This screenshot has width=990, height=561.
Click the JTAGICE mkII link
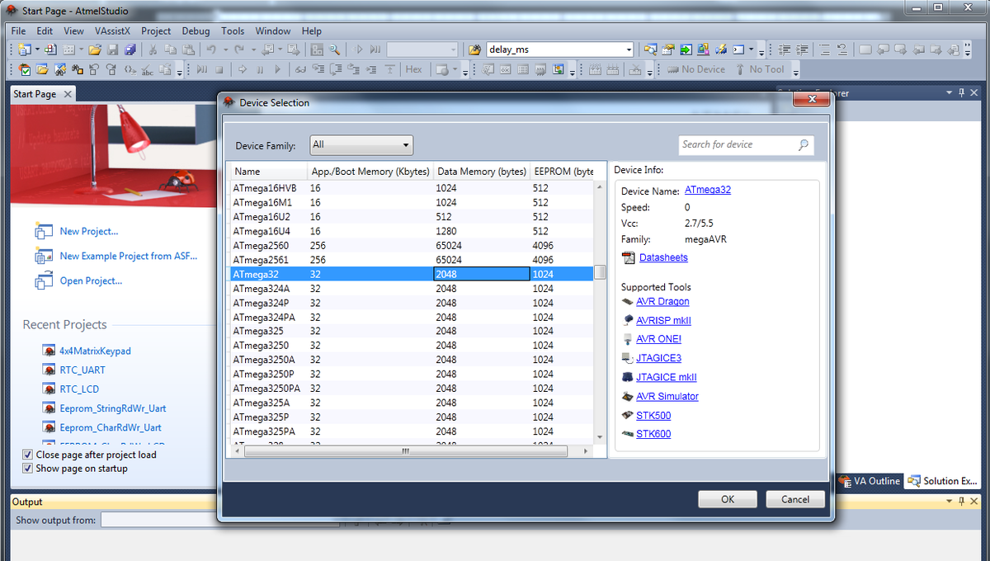coord(667,377)
